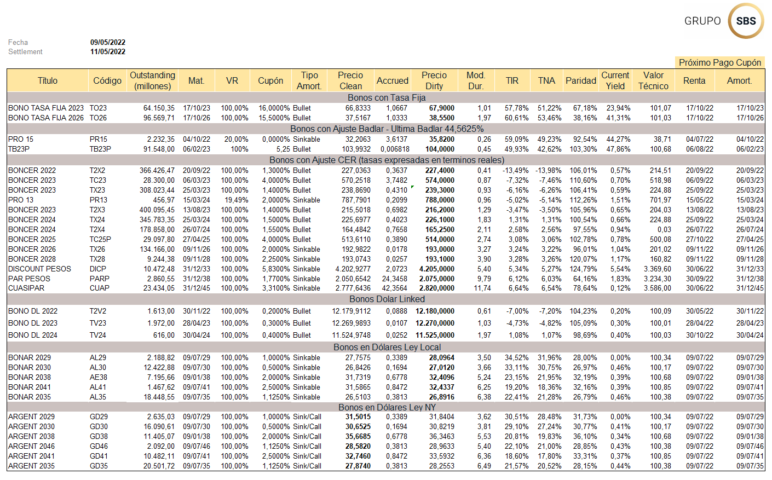Click the T2X4 code cell
The width and height of the screenshot is (772, 480).
97,229
